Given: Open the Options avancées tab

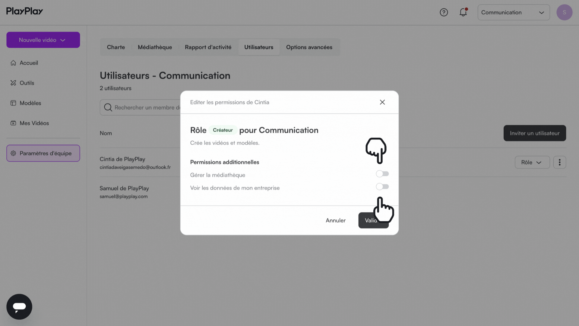Looking at the screenshot, I should click(309, 47).
